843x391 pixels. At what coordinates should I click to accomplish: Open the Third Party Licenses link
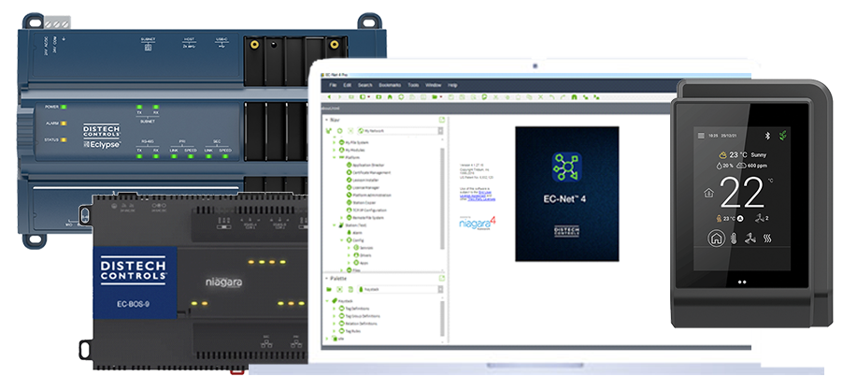(x=481, y=199)
